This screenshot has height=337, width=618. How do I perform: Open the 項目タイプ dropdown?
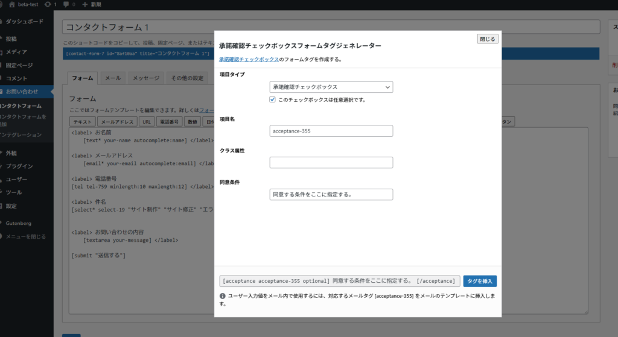click(331, 87)
